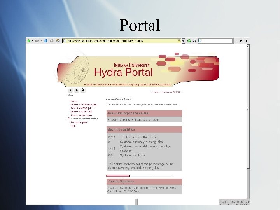Viewport: 280px width, 210px height.
Task: Click the Systems currently running jobs row
Action: 135,142
